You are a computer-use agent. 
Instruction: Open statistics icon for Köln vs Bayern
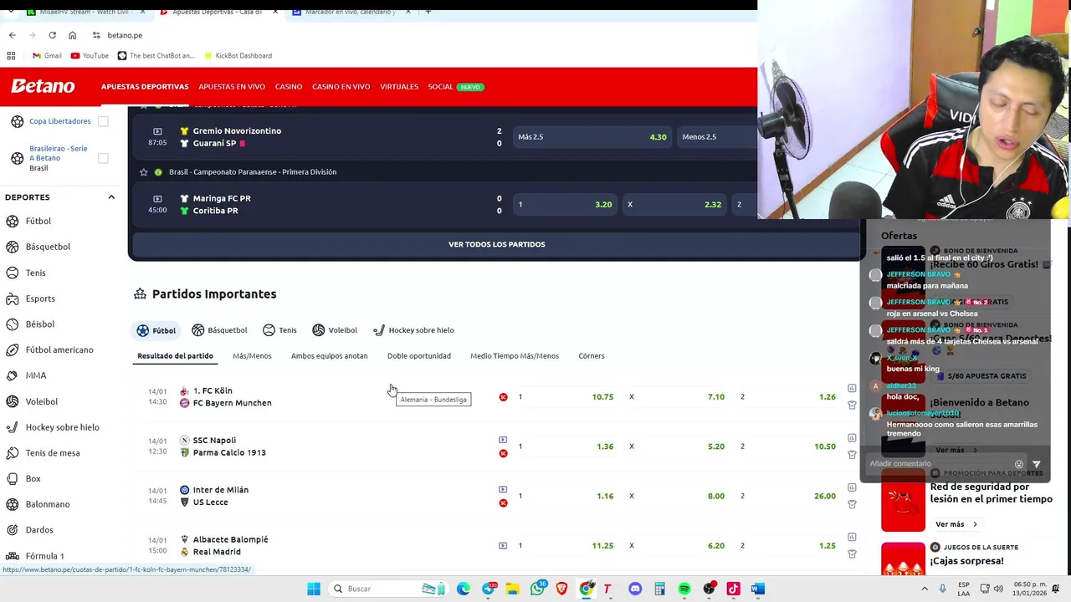(x=852, y=388)
